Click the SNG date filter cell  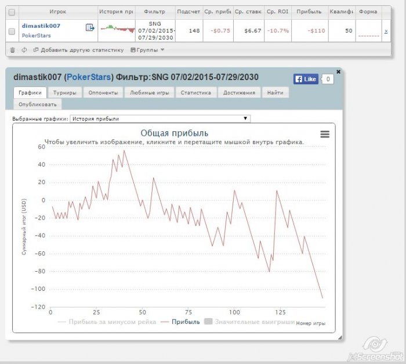click(155, 31)
